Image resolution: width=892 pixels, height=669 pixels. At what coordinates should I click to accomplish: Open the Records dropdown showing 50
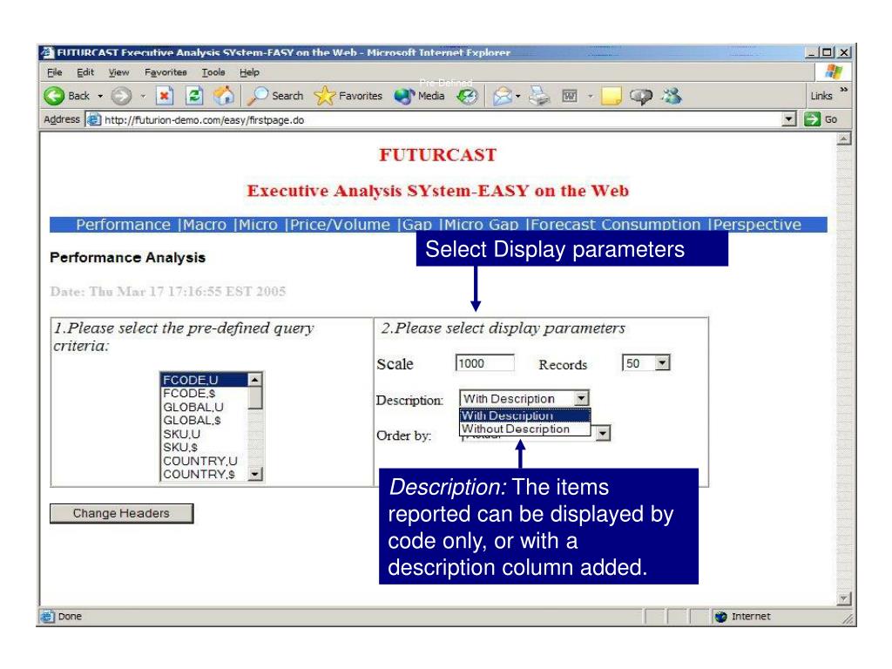pos(662,363)
